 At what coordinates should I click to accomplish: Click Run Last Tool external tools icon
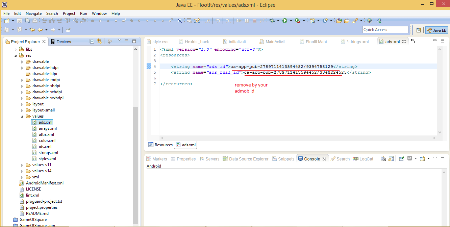tap(298, 21)
